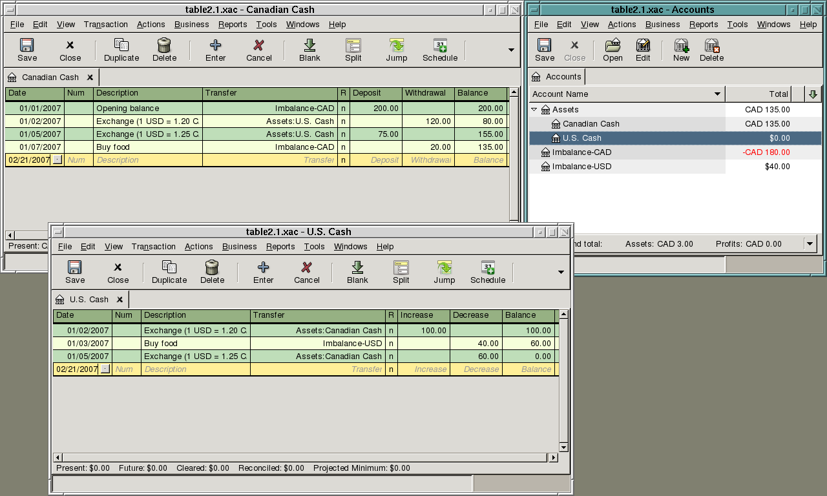The height and width of the screenshot is (496, 827).
Task: Click Edit account icon in Accounts toolbar
Action: (x=643, y=46)
